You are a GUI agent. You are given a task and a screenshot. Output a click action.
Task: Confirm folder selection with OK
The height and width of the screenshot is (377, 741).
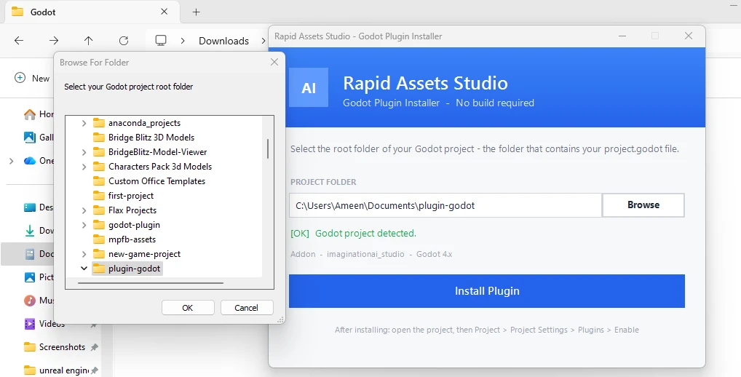coord(188,308)
